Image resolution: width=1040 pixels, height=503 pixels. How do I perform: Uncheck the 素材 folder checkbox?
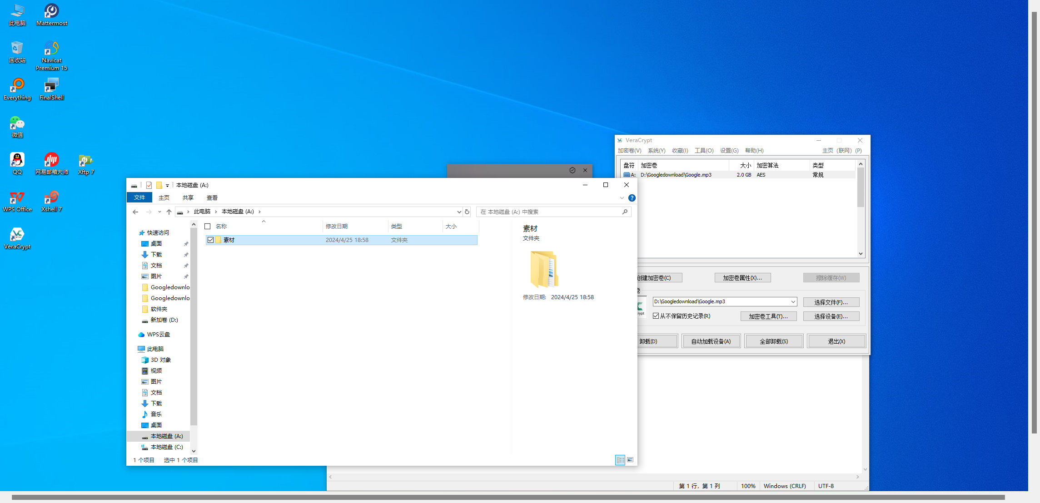210,240
